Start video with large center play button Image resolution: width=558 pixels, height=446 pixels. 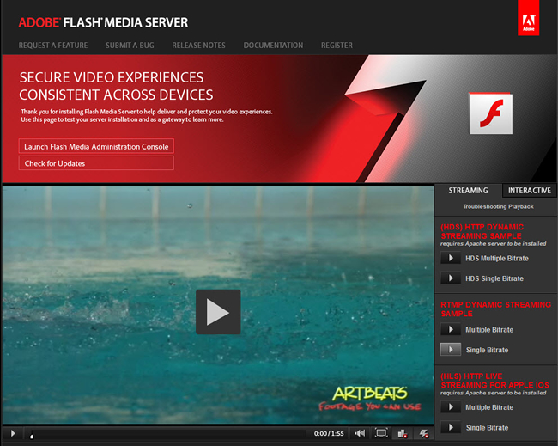tap(218, 312)
